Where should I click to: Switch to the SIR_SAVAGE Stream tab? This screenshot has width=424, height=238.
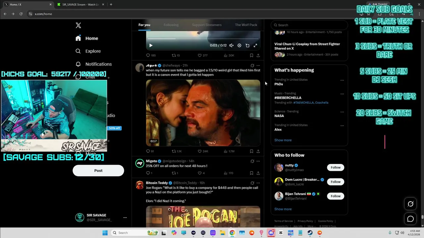pos(80,5)
